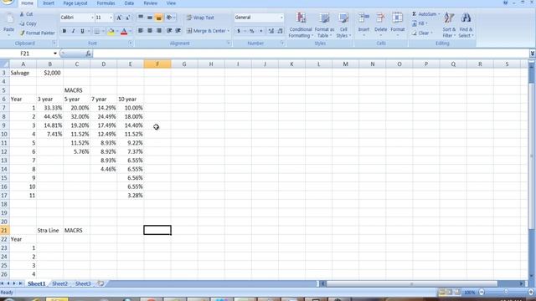Viewport: 536px width, 301px height.
Task: Click the Cut scissors icon
Action: 22,14
